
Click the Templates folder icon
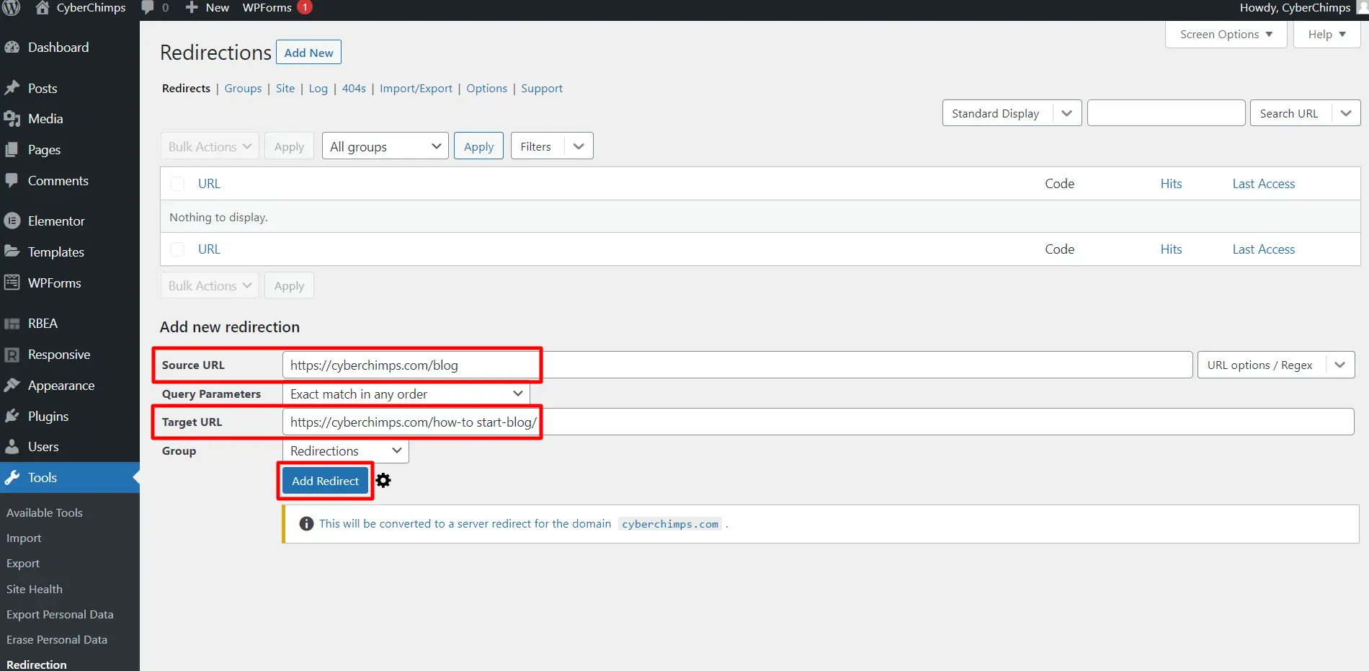[12, 252]
